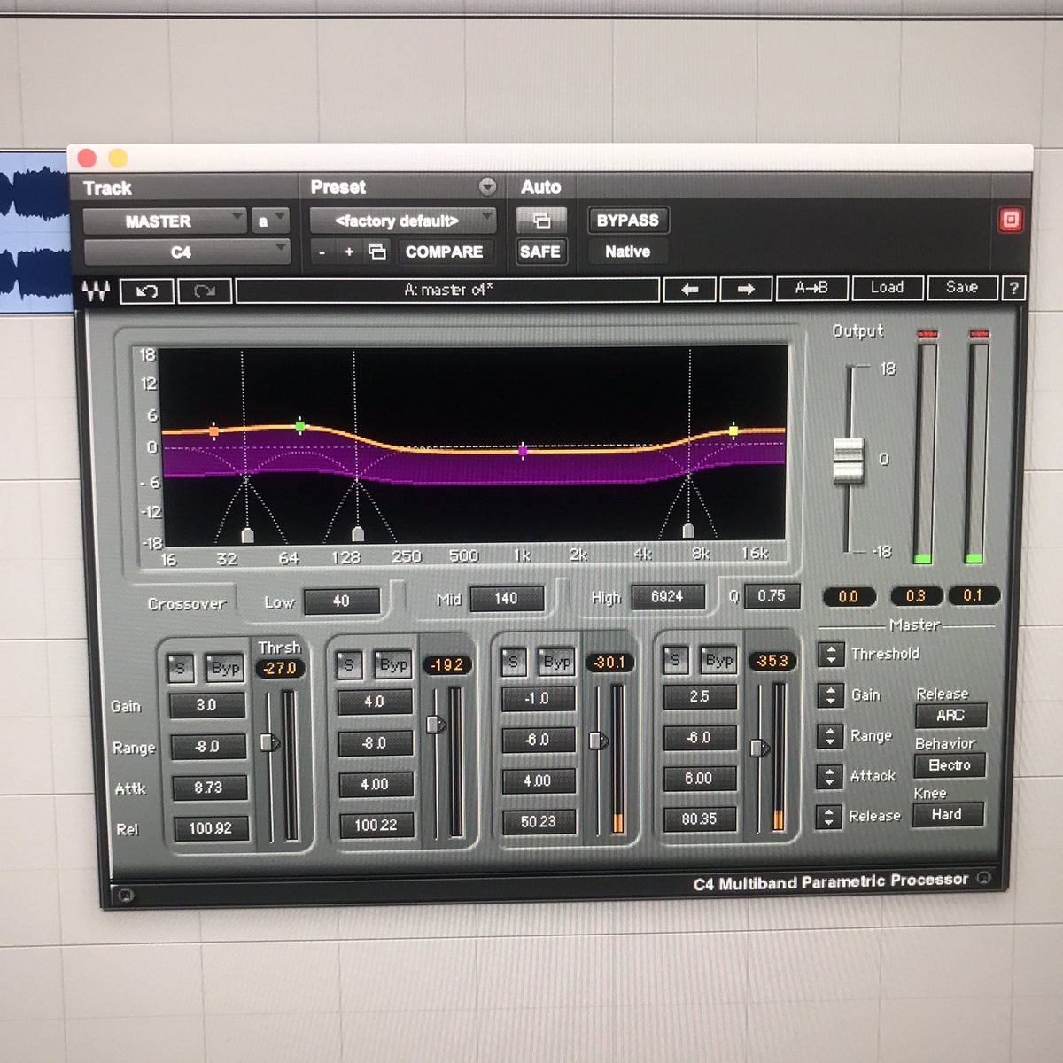The width and height of the screenshot is (1063, 1063).
Task: Click the 6924 Hz crossover handle
Action: click(x=688, y=530)
